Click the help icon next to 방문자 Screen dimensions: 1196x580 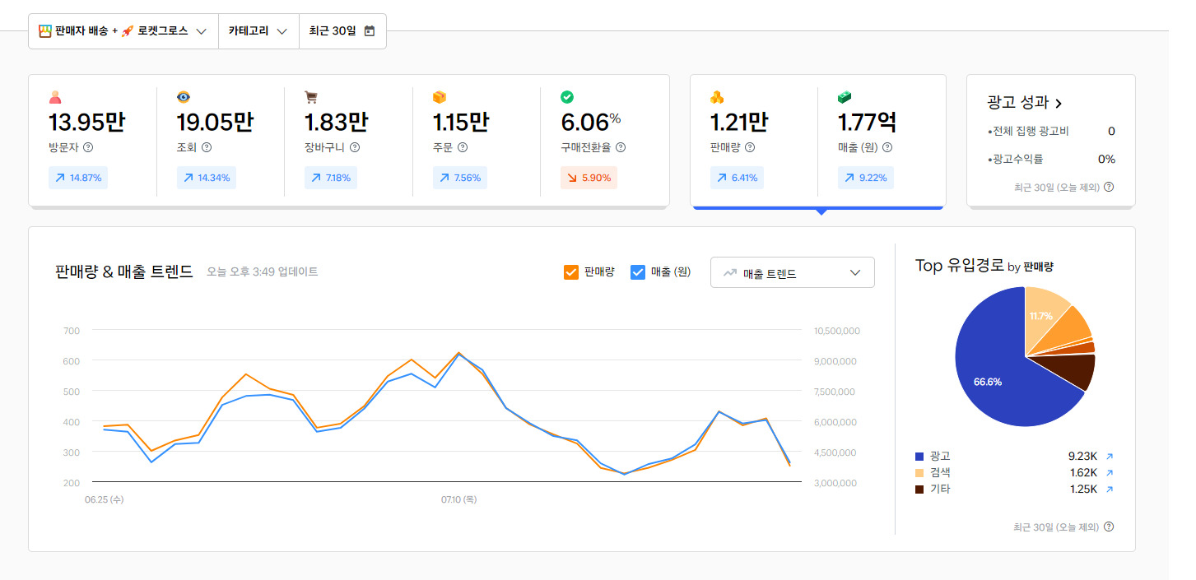coord(88,148)
